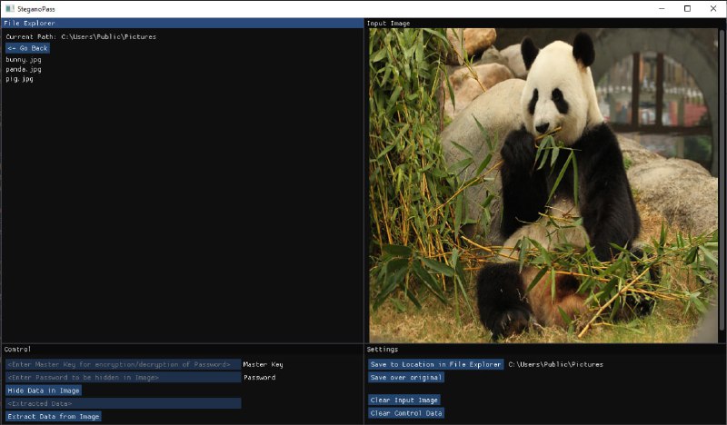Focus the Password to be hidden field
The height and width of the screenshot is (425, 727).
(x=123, y=377)
